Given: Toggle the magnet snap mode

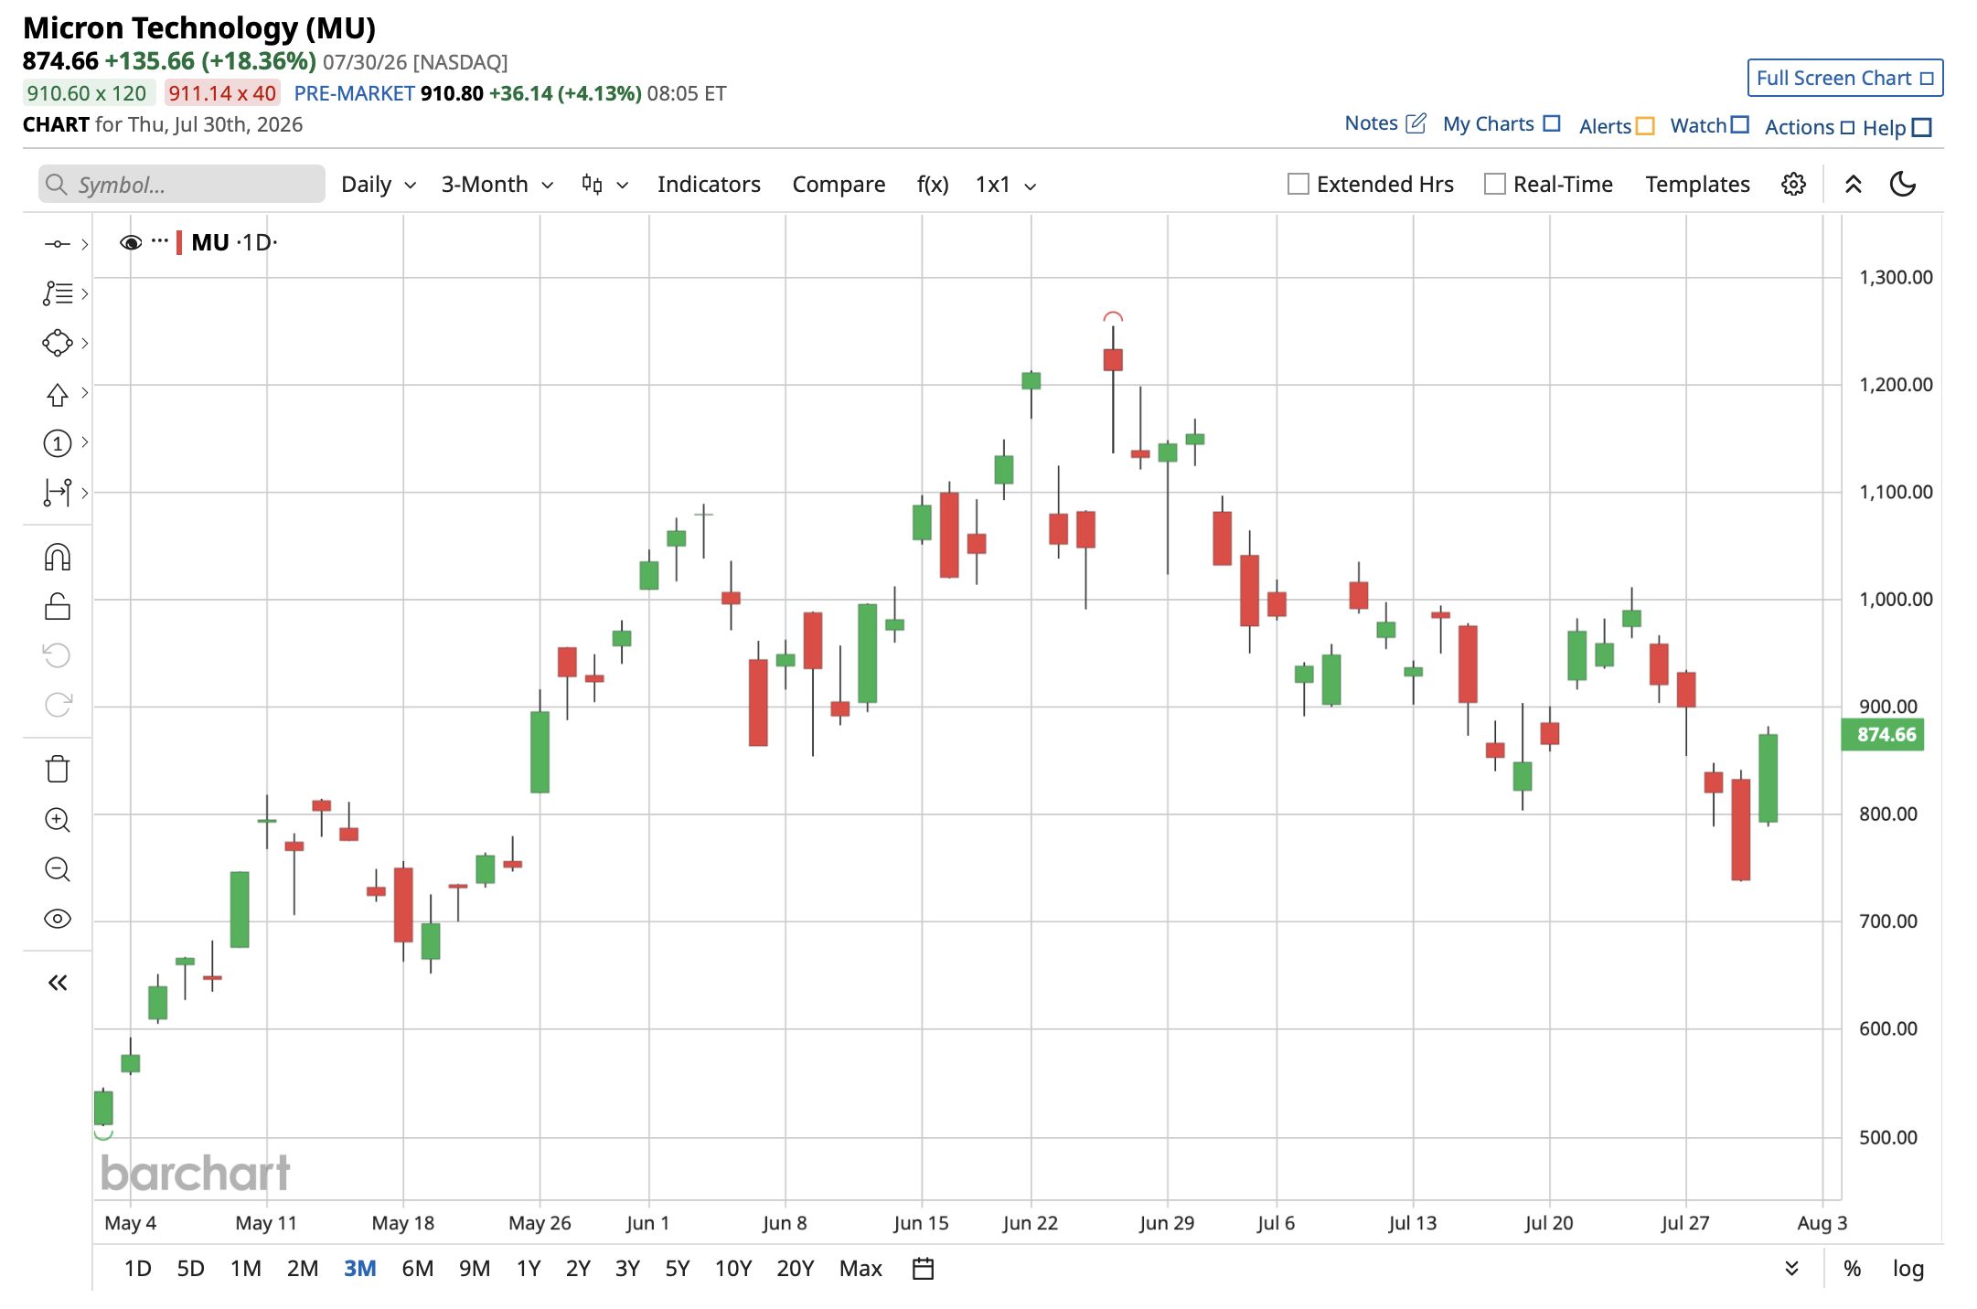Looking at the screenshot, I should 57,557.
